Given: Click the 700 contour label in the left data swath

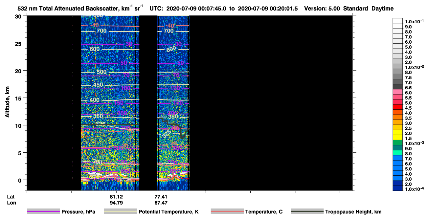Looking at the screenshot, I should coord(101,31).
